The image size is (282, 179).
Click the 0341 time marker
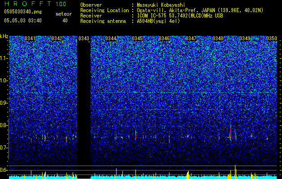click(x=30, y=38)
